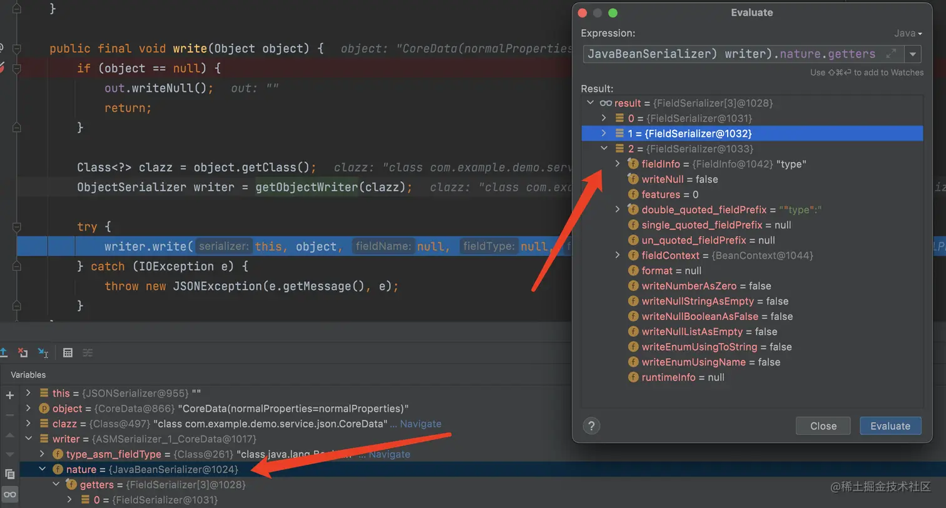Screen dimensions: 946x508
Task: Click the fold marker beside the write method
Action: 17,48
